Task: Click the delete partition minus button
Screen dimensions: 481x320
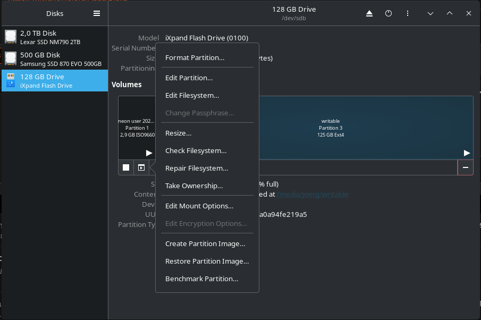Action: point(465,167)
